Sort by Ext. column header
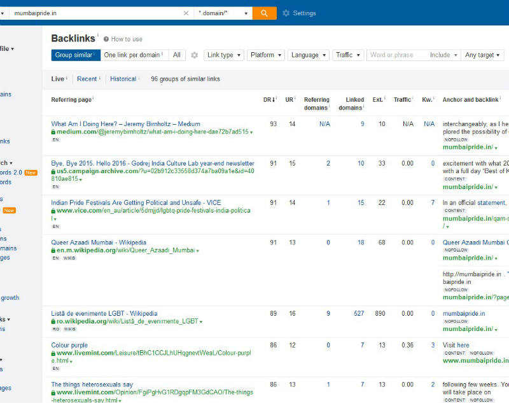The height and width of the screenshot is (403, 509). pyautogui.click(x=378, y=100)
